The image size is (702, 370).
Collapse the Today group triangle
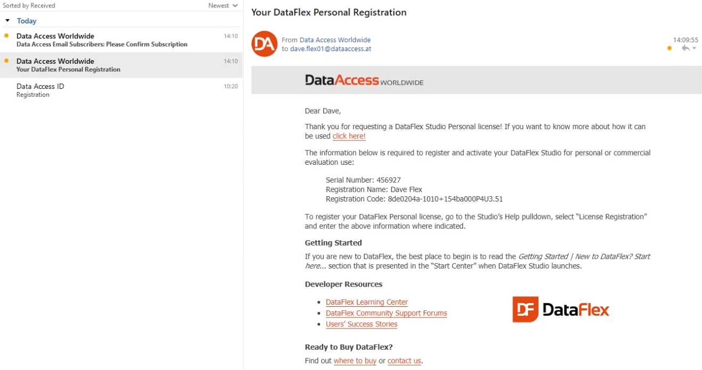7,21
